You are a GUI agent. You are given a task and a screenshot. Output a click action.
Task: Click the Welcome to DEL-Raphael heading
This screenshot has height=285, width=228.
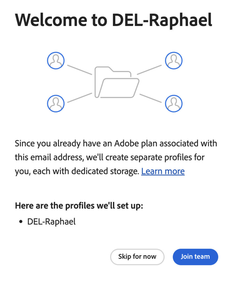(x=113, y=20)
